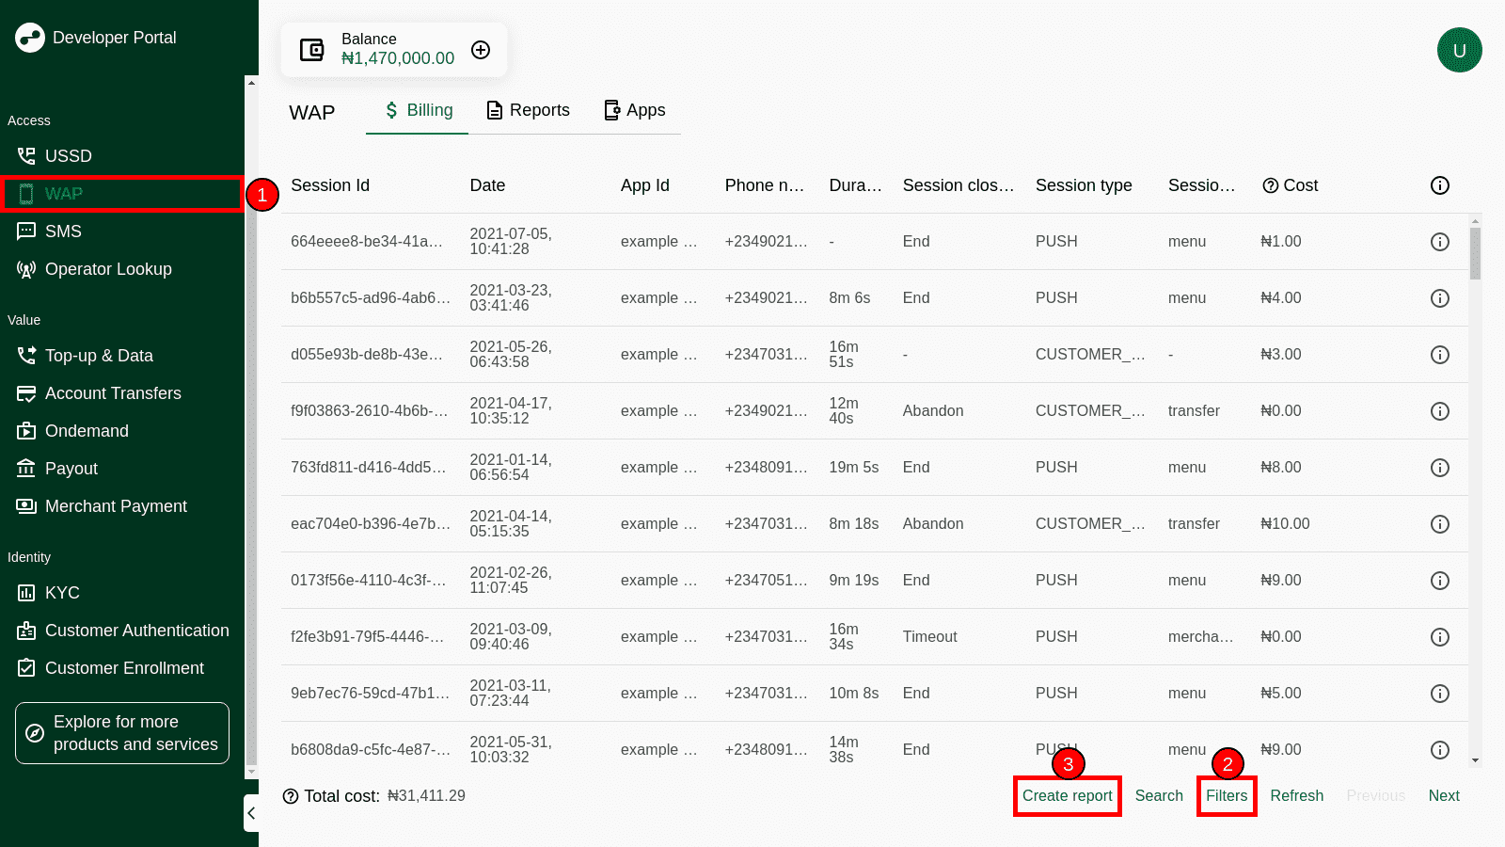Click the Create report button
The height and width of the screenshot is (847, 1505).
coord(1067,796)
